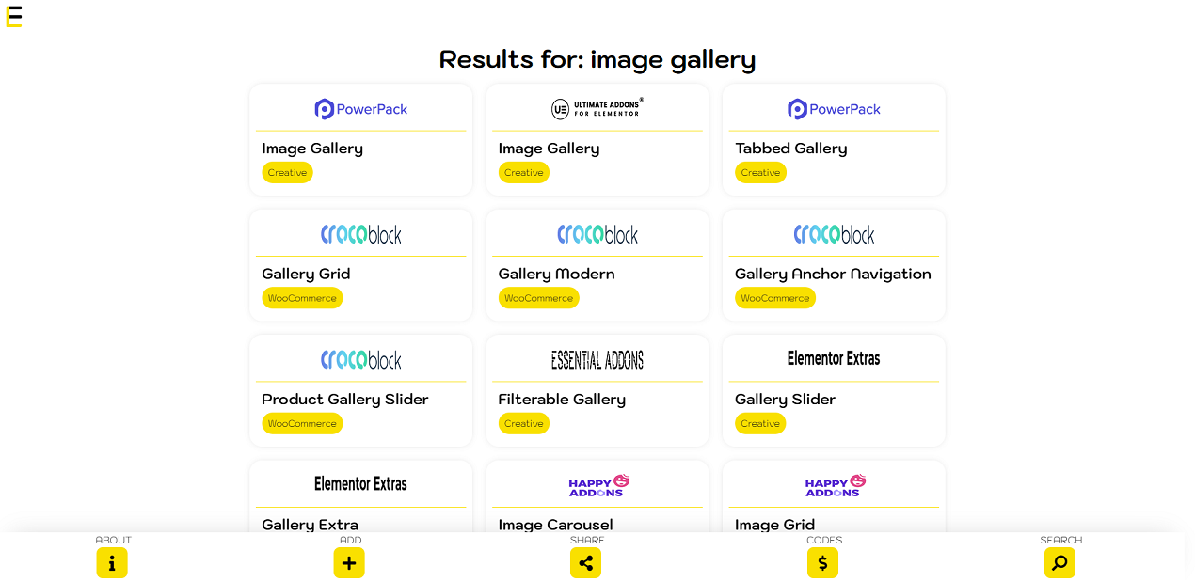Click the yellow E site logo
This screenshot has width=1195, height=582.
13,16
